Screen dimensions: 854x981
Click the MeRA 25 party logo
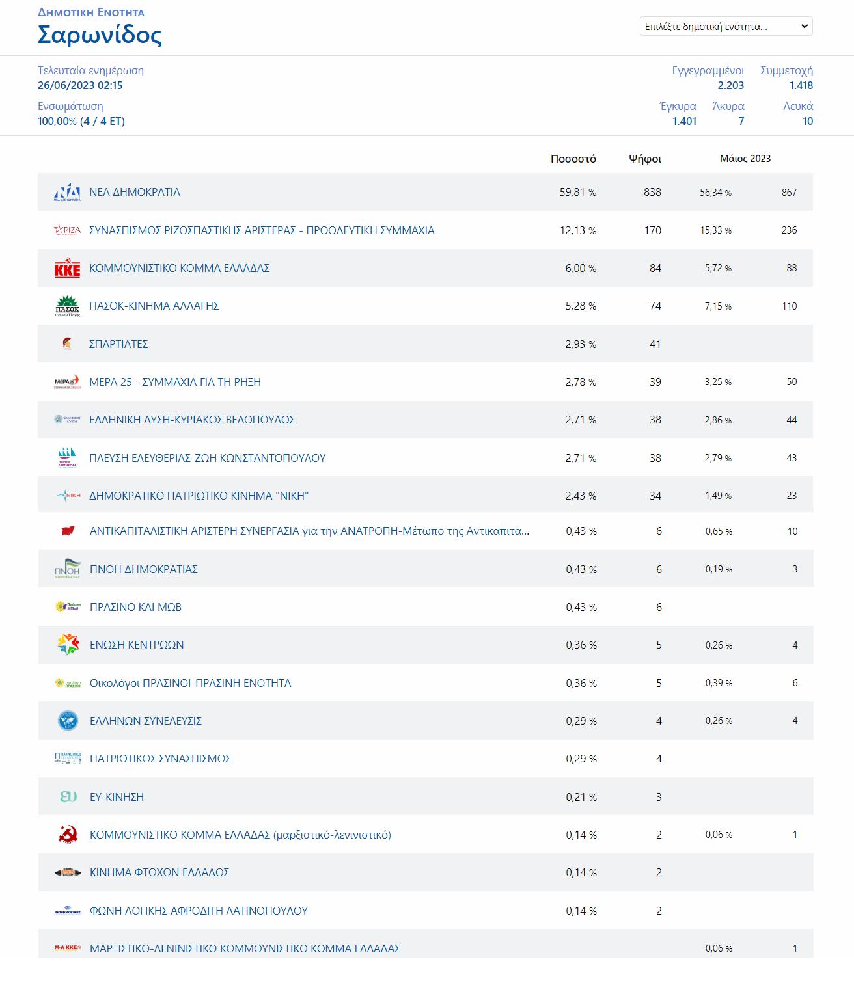[x=67, y=382]
